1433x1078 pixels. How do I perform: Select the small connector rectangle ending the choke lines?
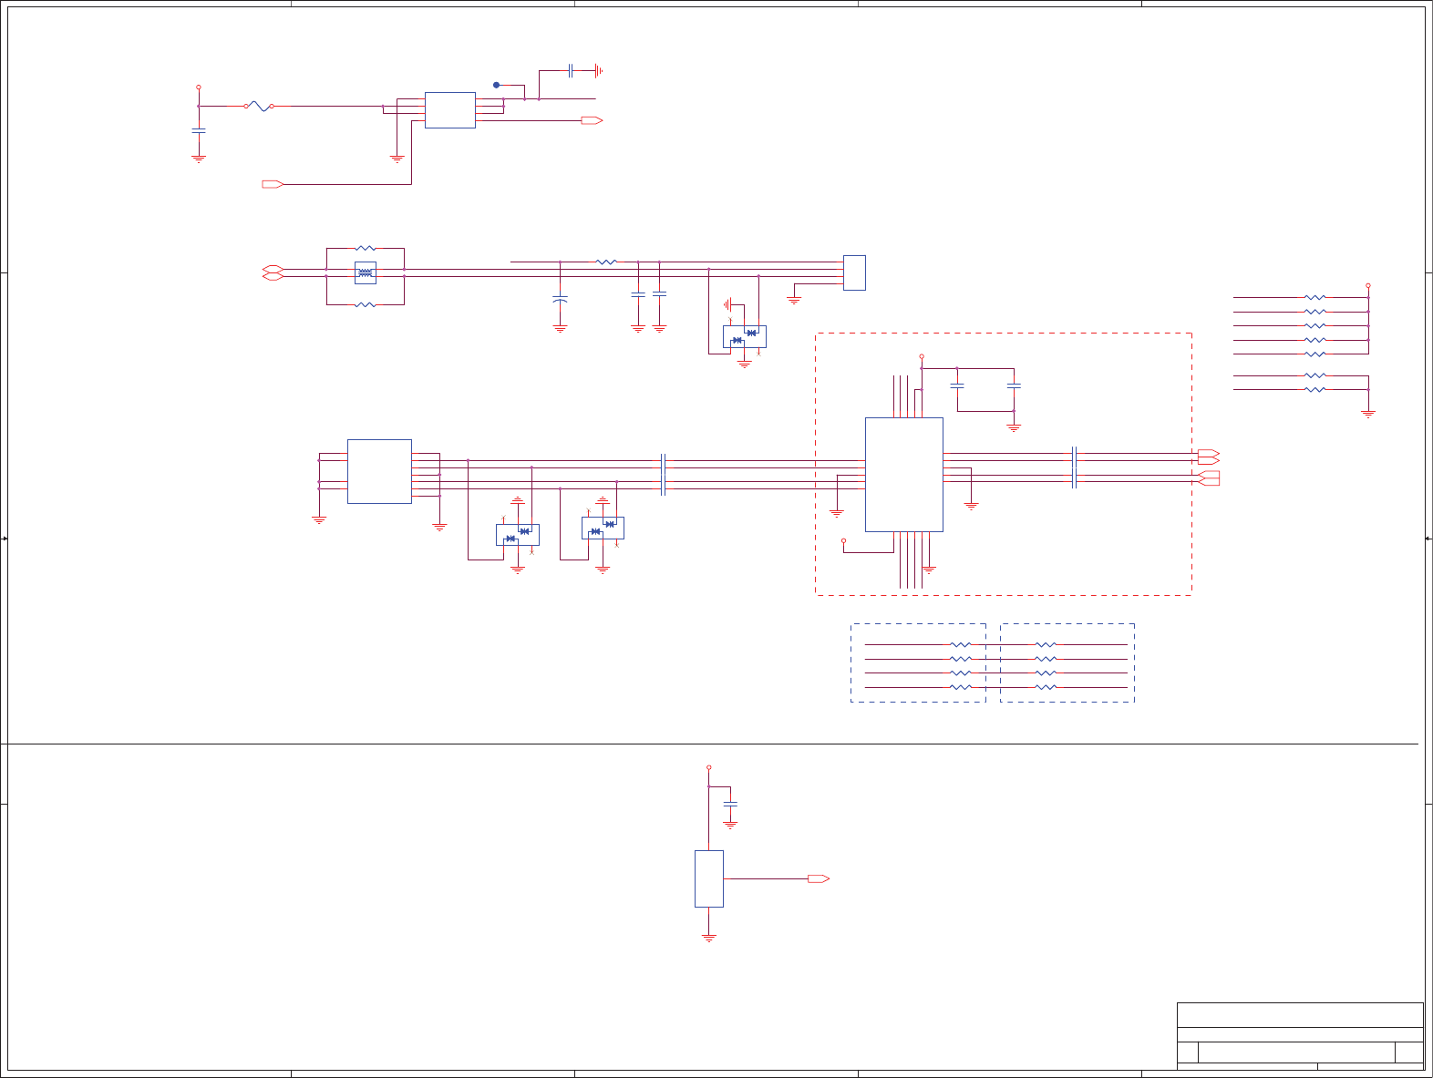pyautogui.click(x=854, y=272)
